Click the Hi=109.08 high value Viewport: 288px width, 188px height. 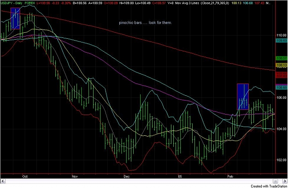[127, 3]
